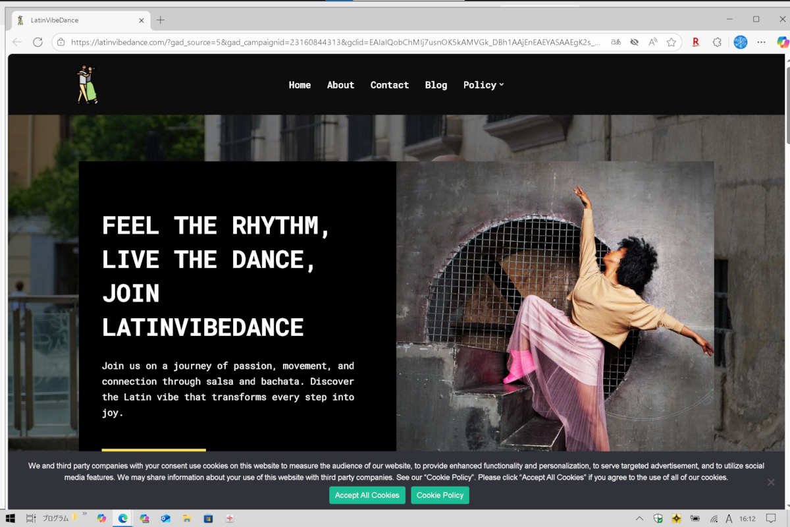
Task: Open the translate page icon in address bar
Action: click(616, 42)
